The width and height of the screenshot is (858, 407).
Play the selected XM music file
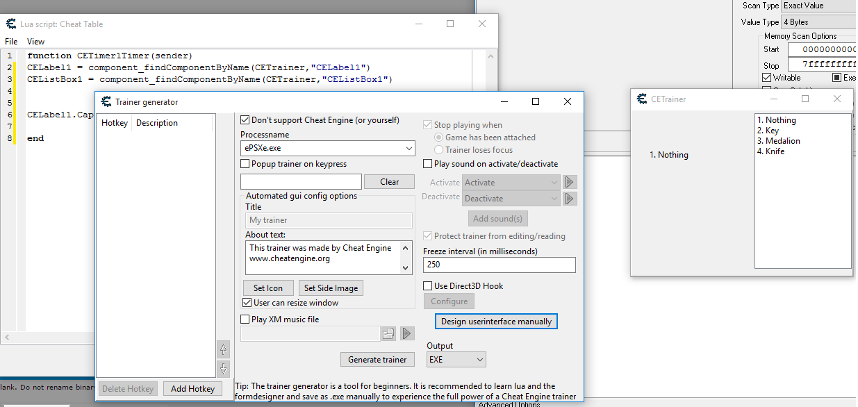pyautogui.click(x=407, y=334)
